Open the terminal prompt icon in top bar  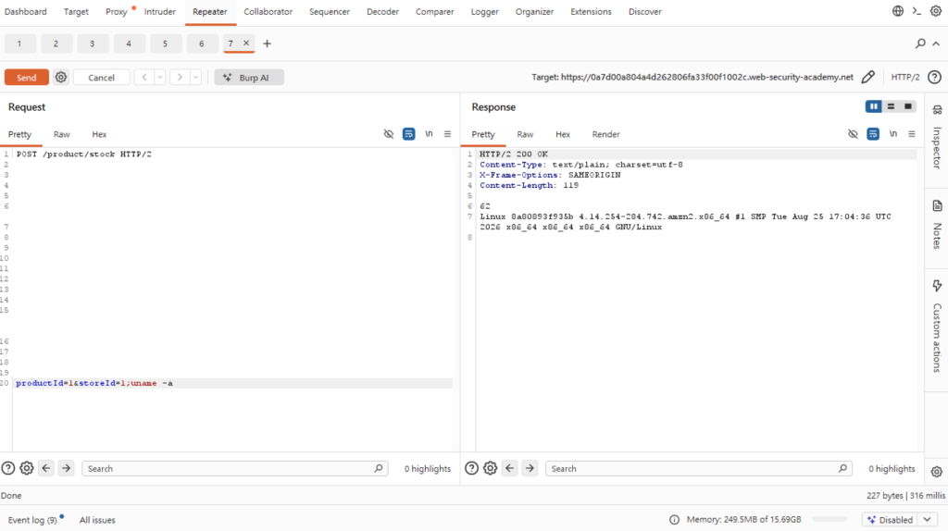click(x=917, y=11)
